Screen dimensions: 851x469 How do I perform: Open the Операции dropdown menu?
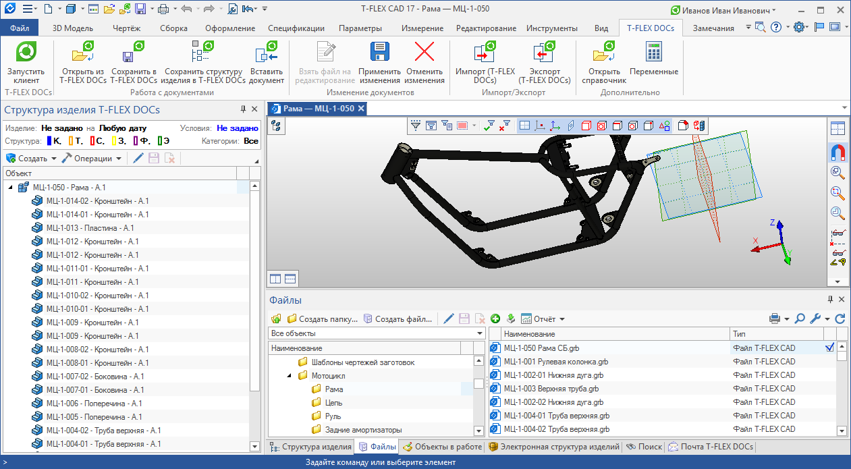pyautogui.click(x=92, y=158)
